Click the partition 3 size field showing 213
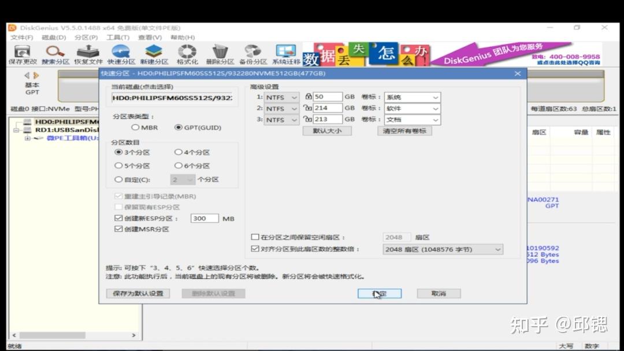624x351 pixels. click(x=328, y=119)
